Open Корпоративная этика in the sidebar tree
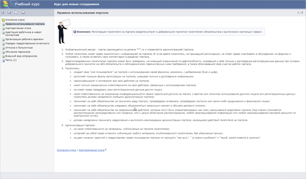 (x=18, y=28)
